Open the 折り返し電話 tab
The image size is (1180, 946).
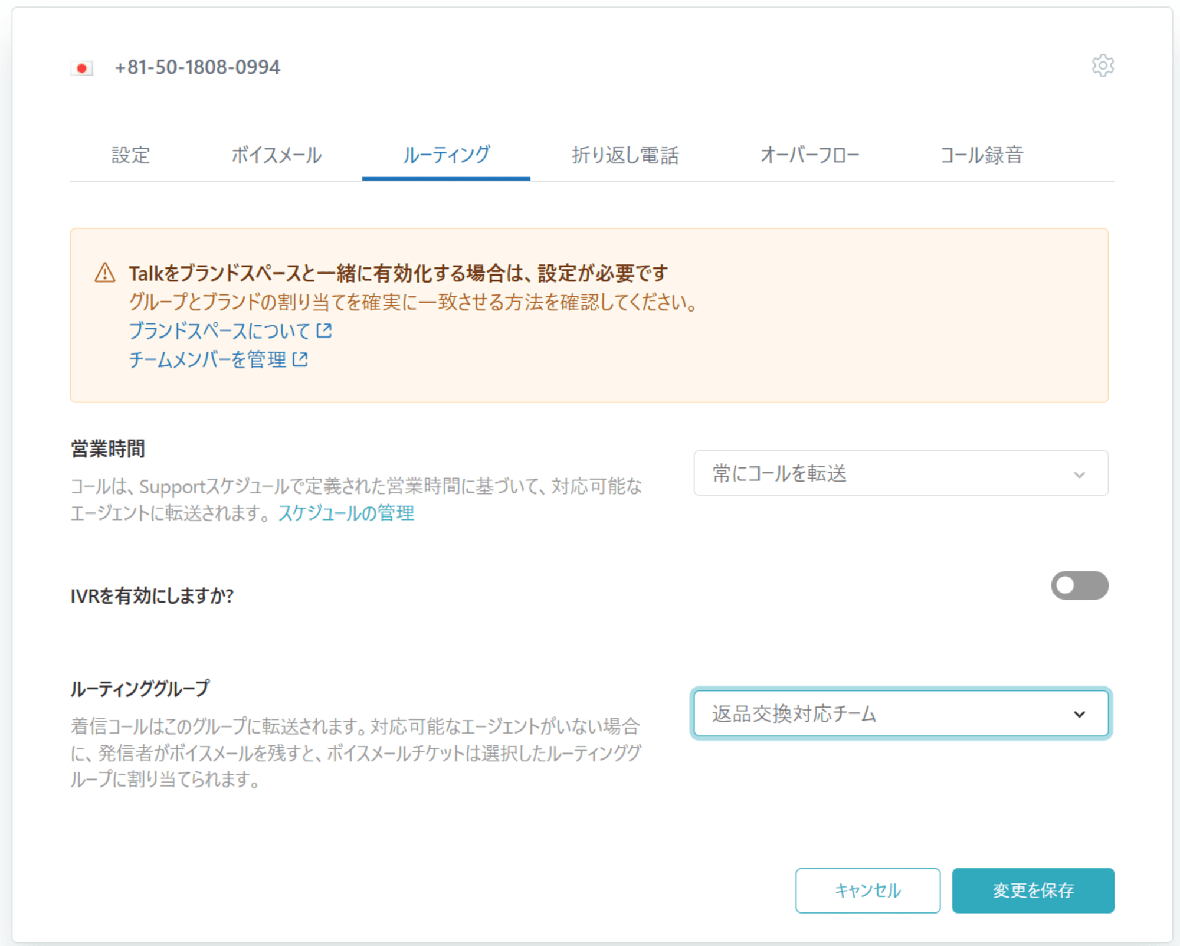point(625,155)
